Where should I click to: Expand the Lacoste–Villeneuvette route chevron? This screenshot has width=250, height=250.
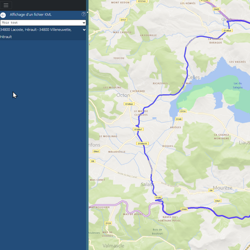pyautogui.click(x=84, y=30)
